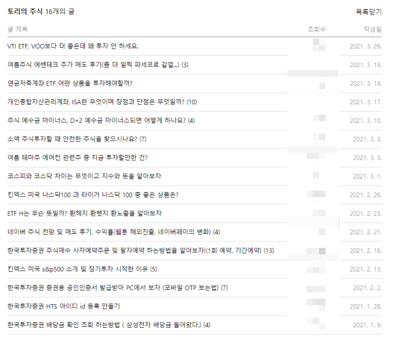The width and height of the screenshot is (399, 339).
Task: Click date '2021. 2. 16.'
Action: pos(366,250)
